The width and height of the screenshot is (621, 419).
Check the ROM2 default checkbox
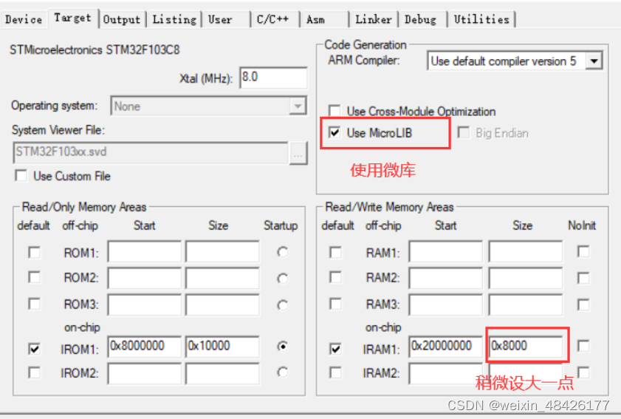coord(35,277)
